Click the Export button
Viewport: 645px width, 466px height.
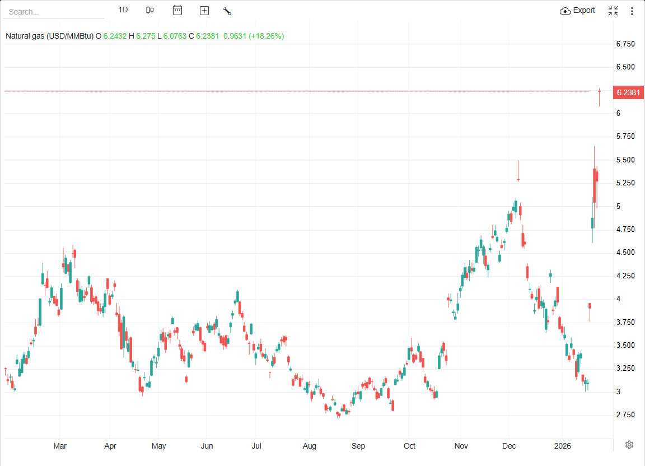[577, 11]
